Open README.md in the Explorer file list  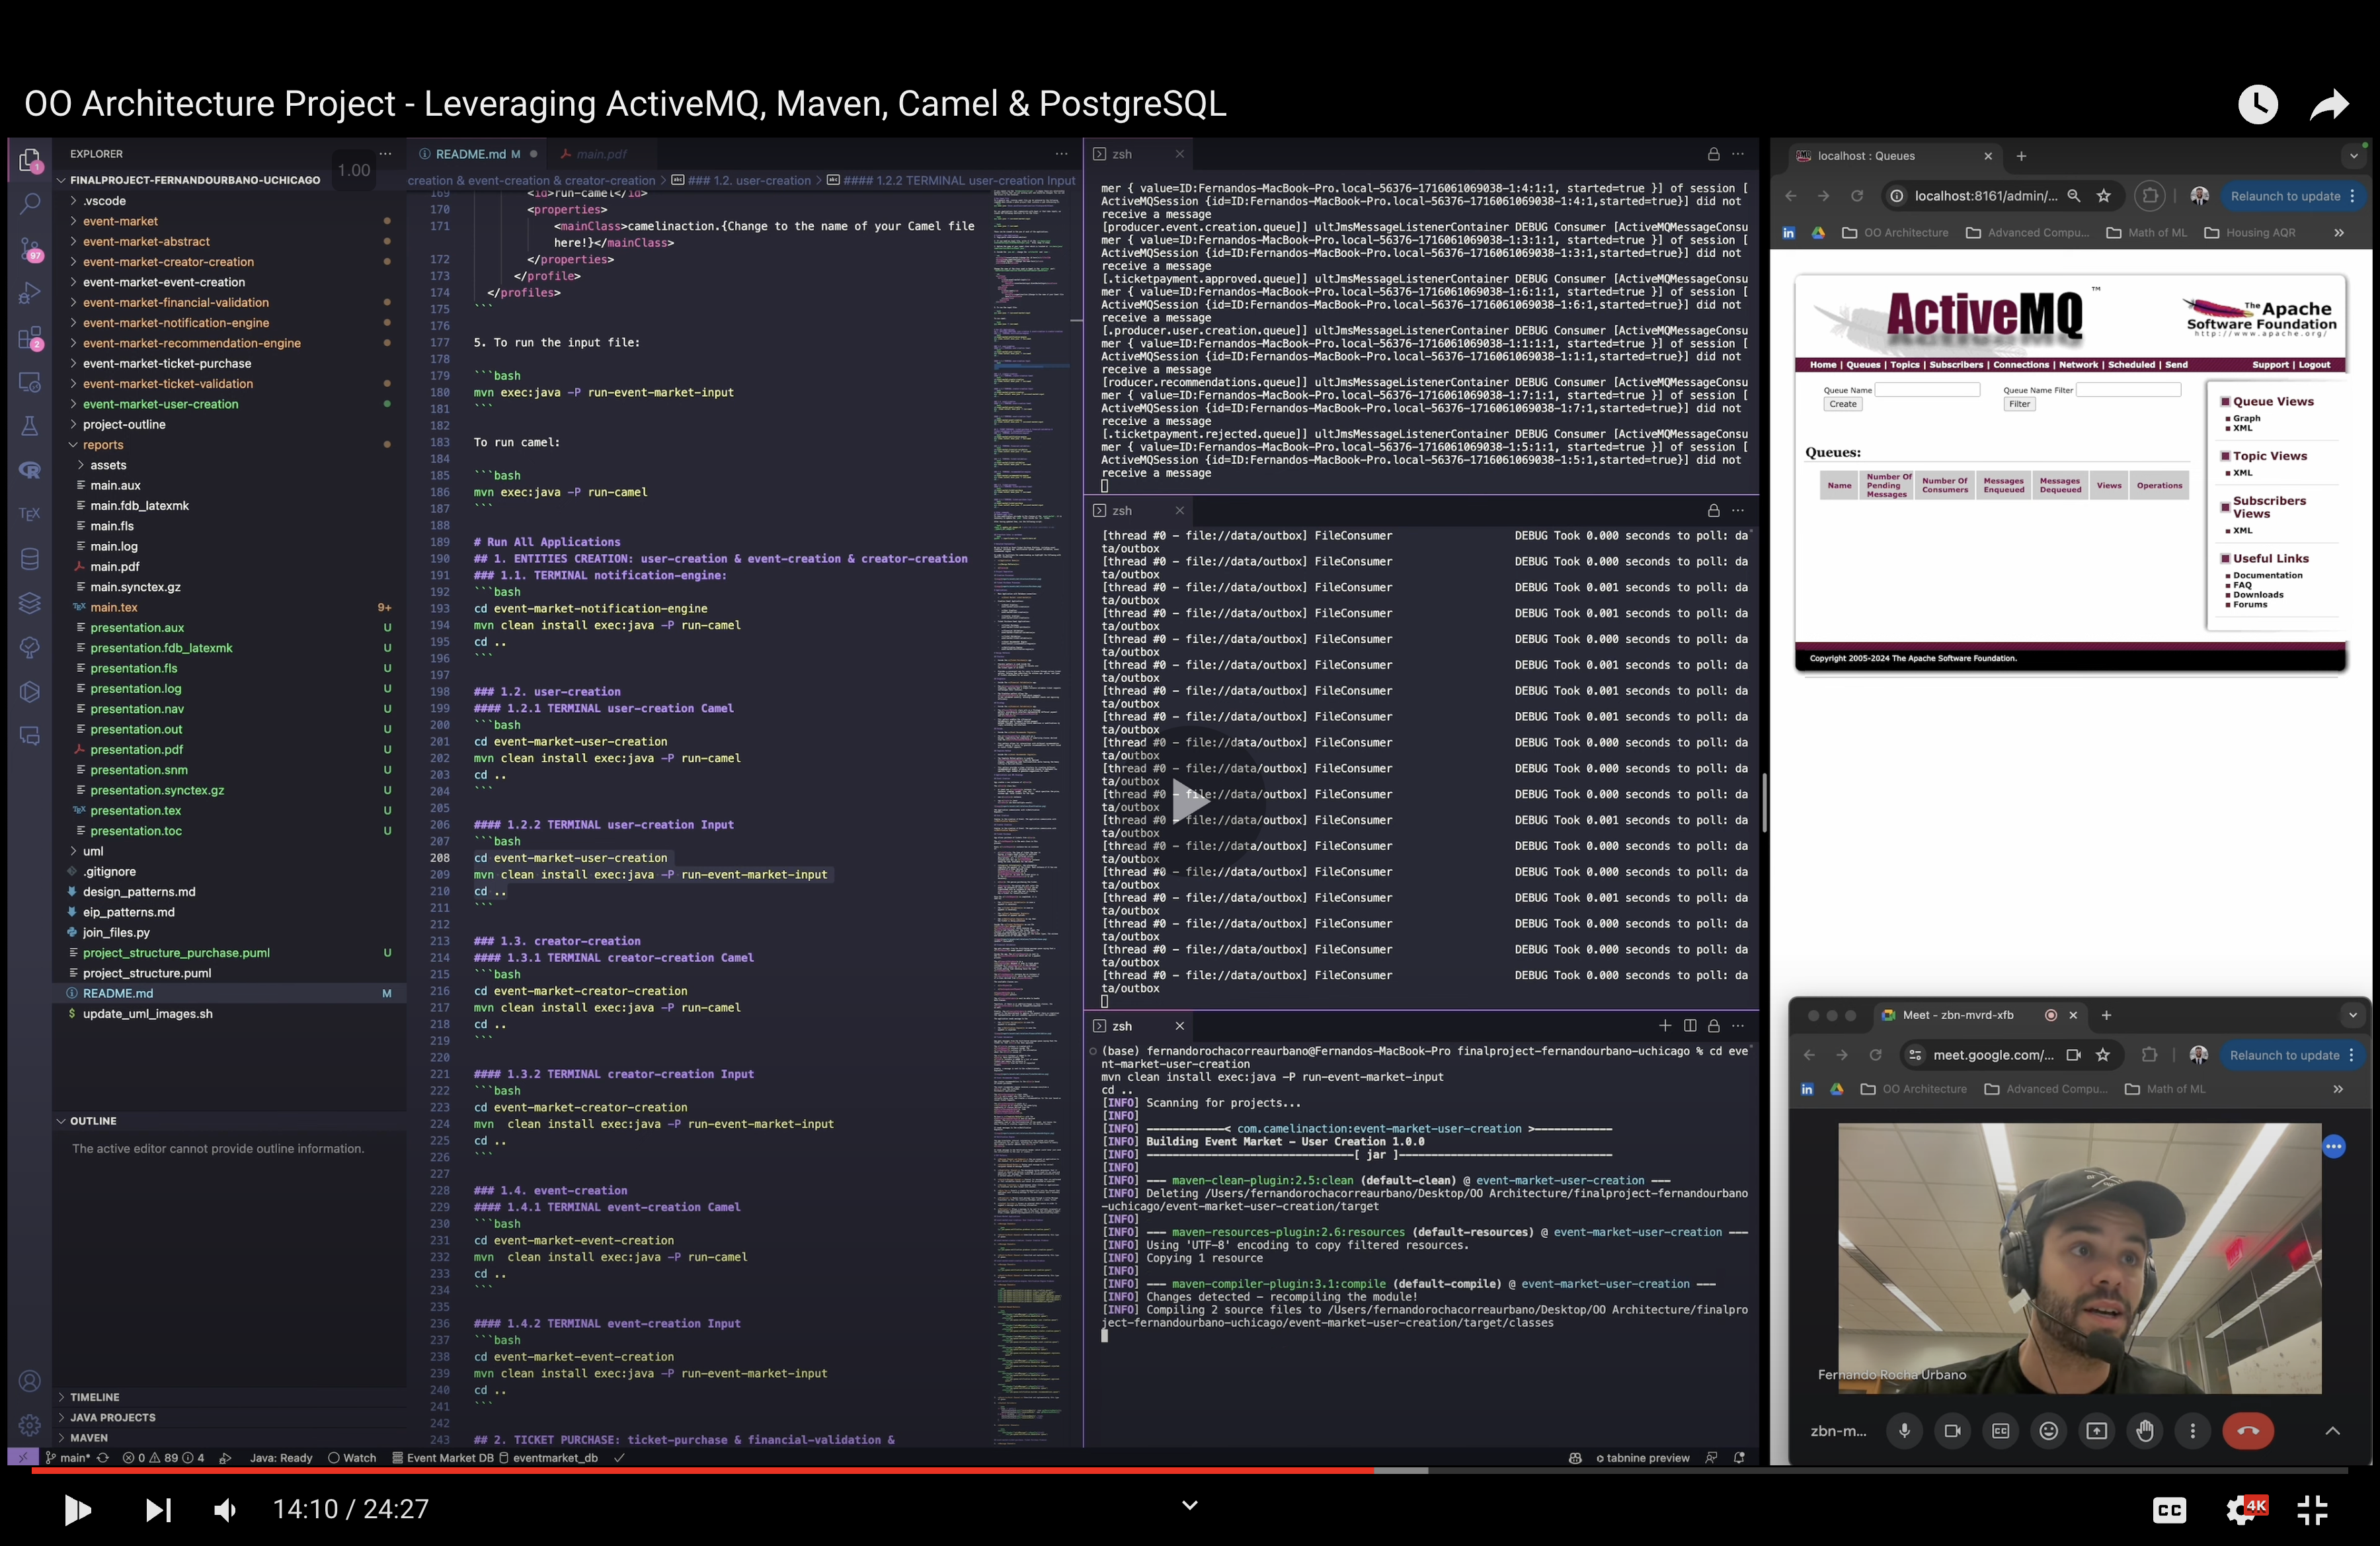229,993
